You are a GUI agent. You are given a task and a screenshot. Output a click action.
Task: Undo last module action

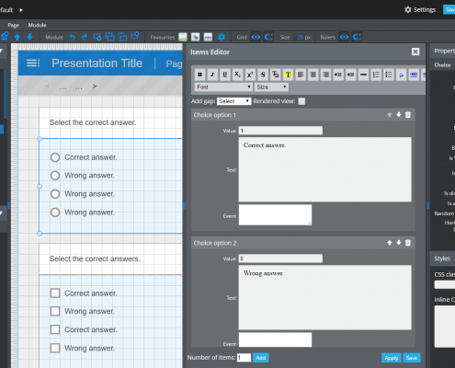pos(72,37)
